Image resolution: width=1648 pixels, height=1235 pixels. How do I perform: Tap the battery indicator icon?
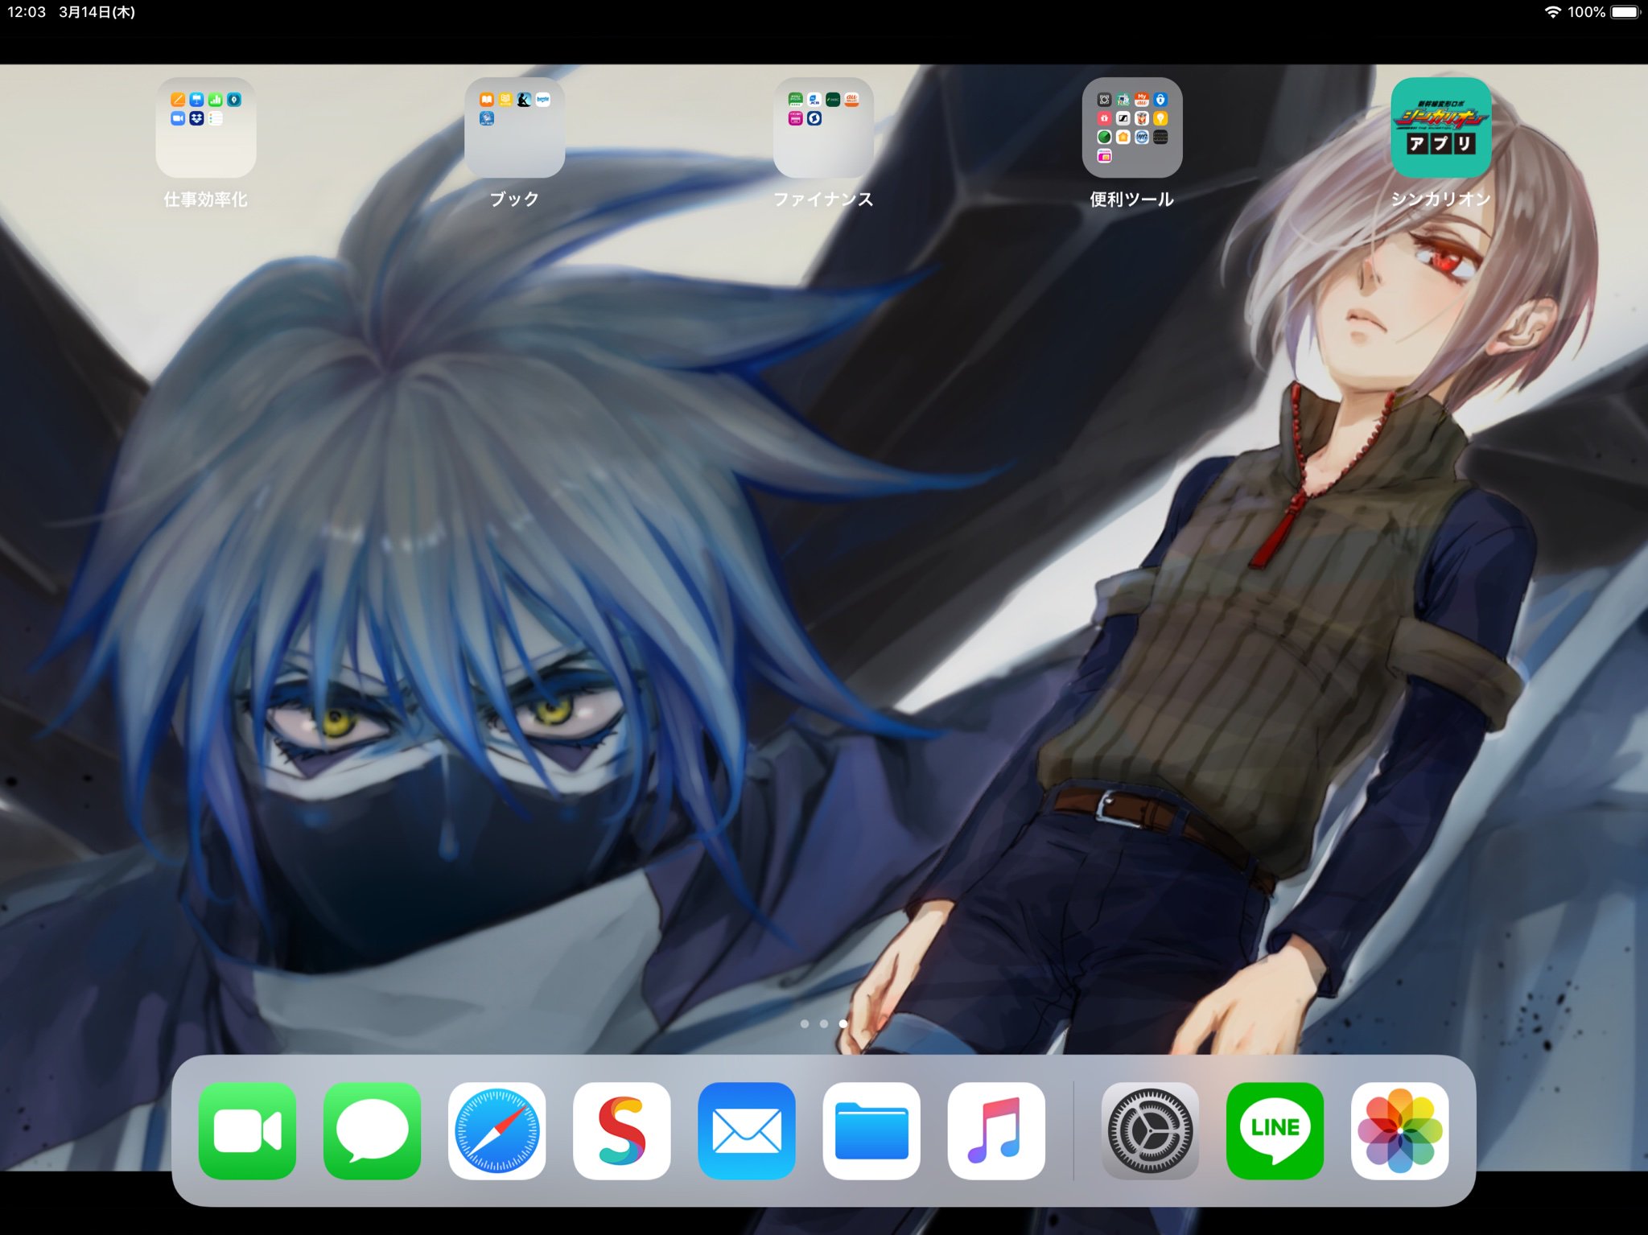(1625, 12)
